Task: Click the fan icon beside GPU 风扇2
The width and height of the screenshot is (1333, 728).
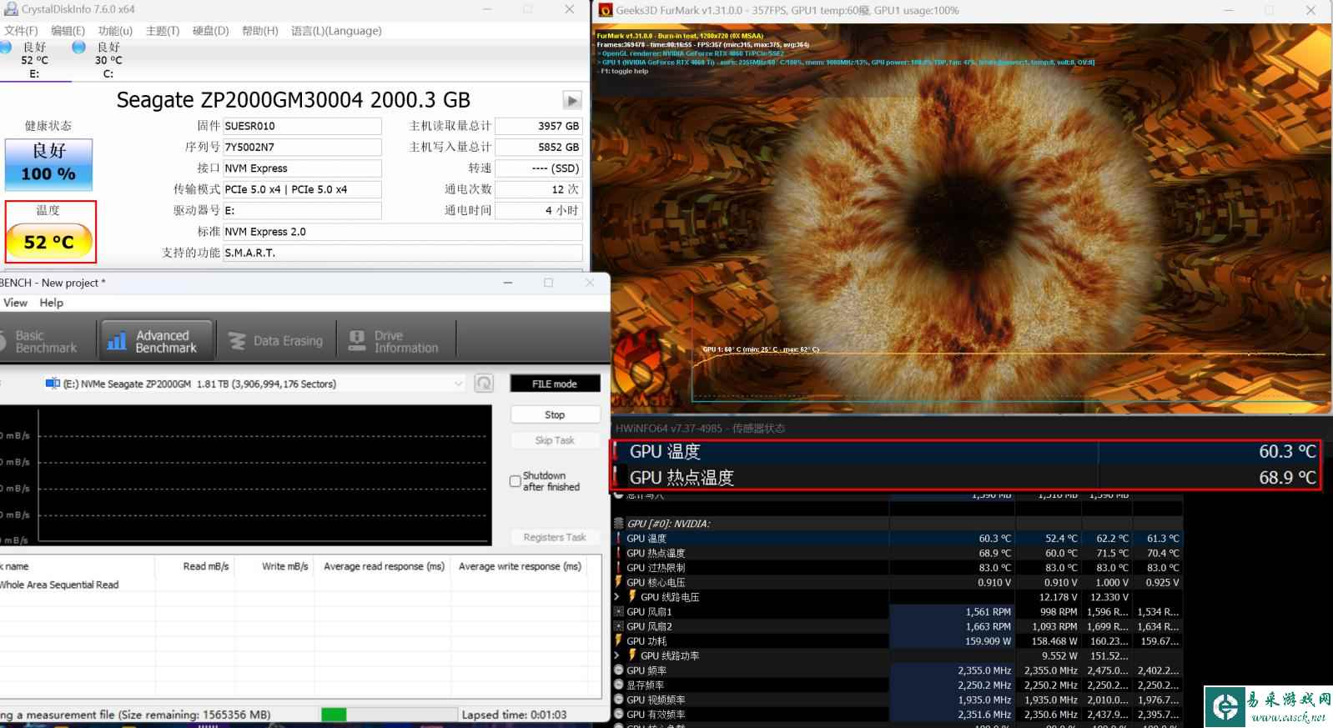Action: click(618, 626)
